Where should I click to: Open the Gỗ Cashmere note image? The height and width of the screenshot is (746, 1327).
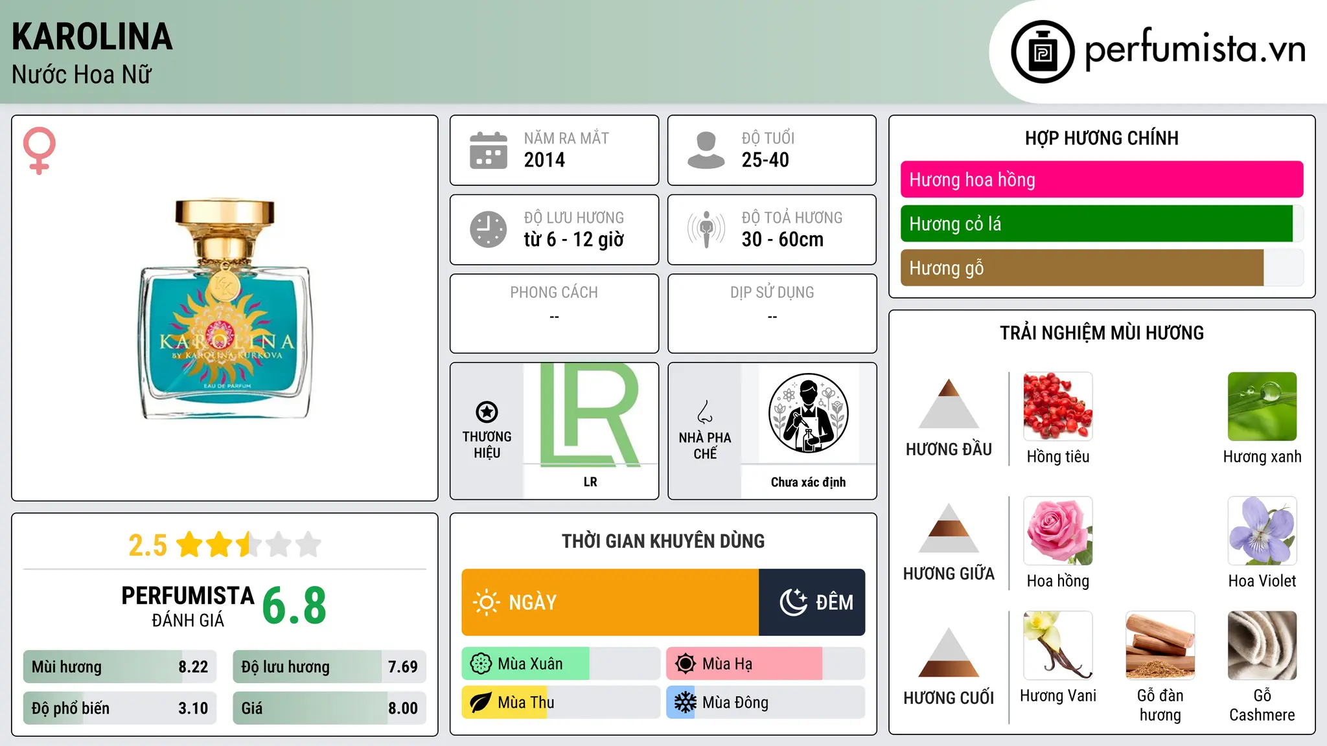(x=1262, y=646)
